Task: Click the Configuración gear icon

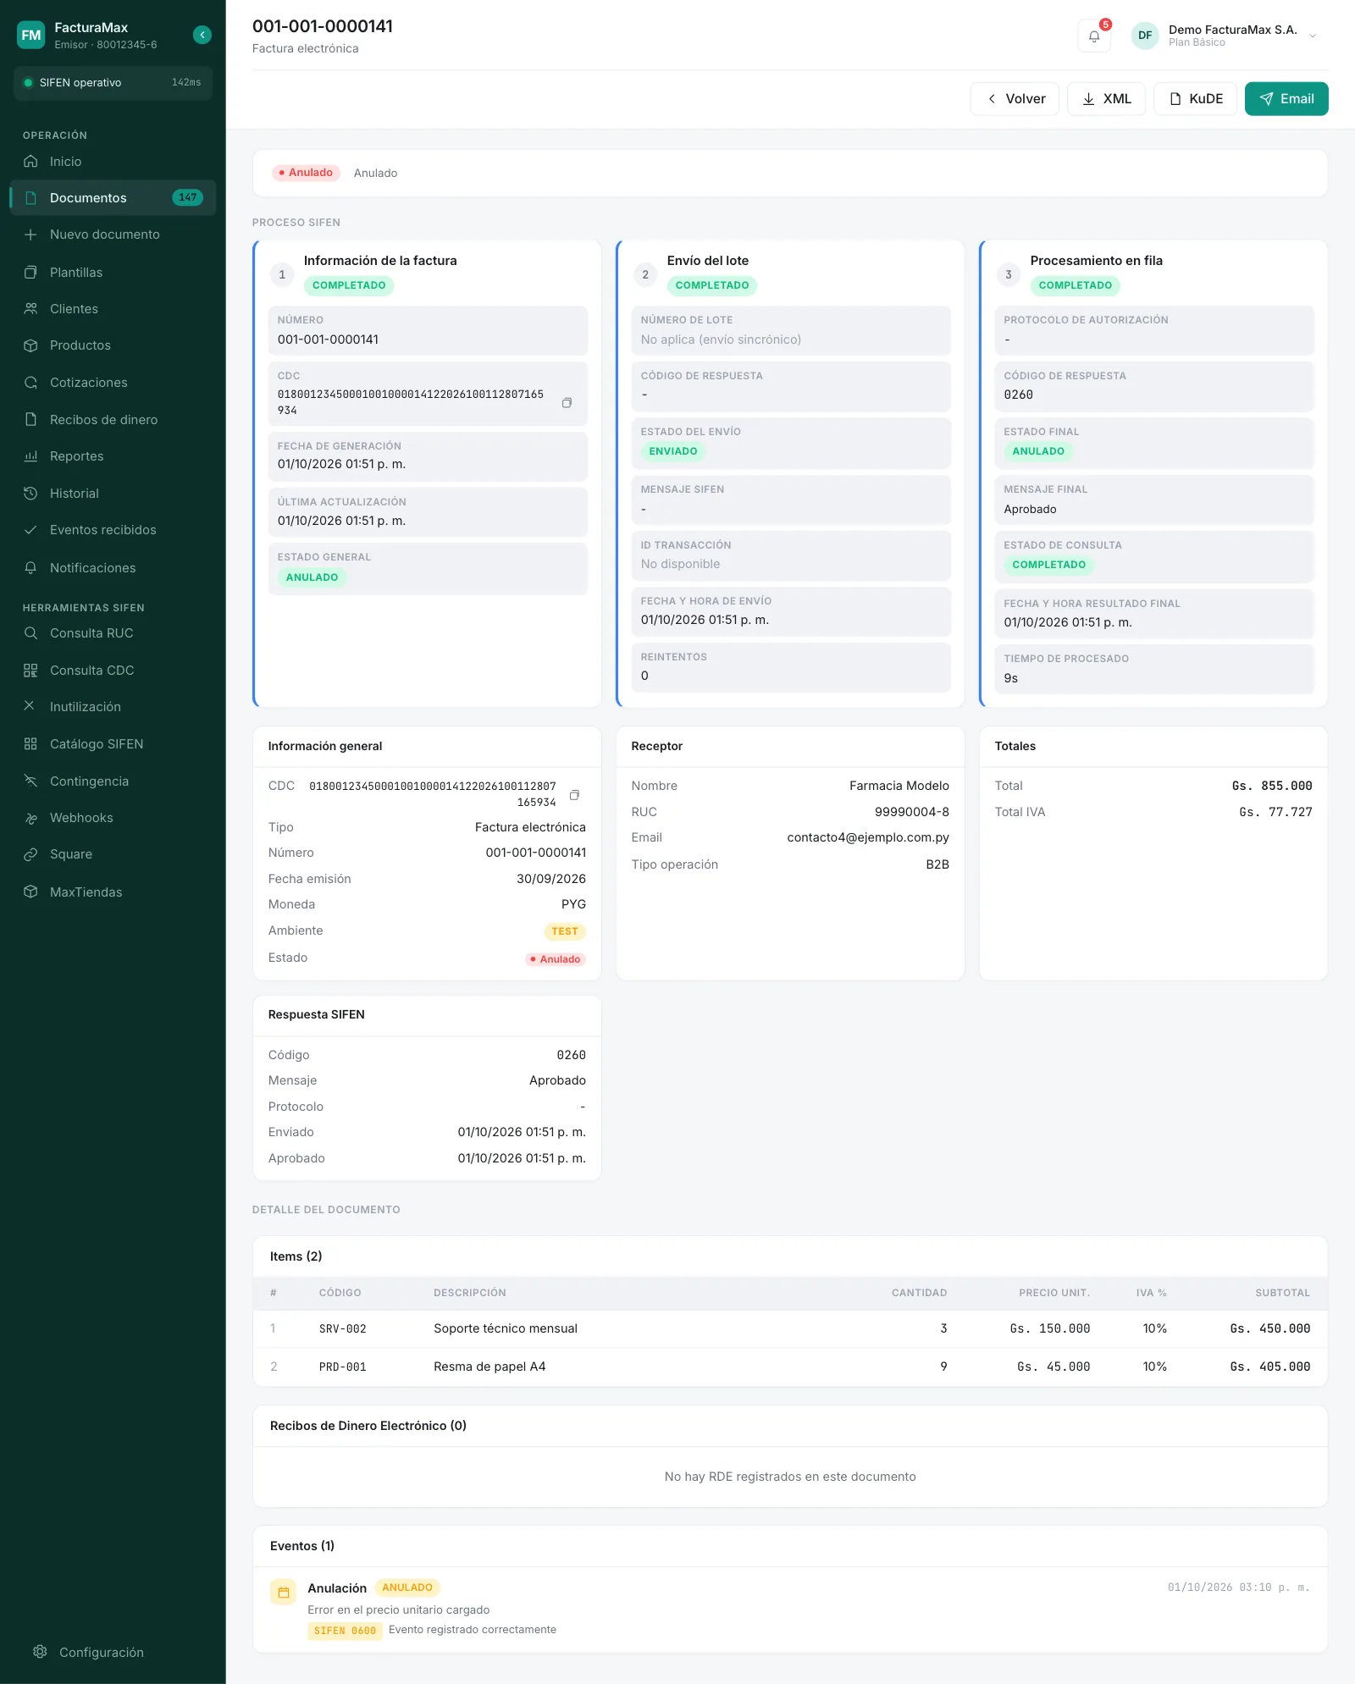Action: pos(40,1652)
